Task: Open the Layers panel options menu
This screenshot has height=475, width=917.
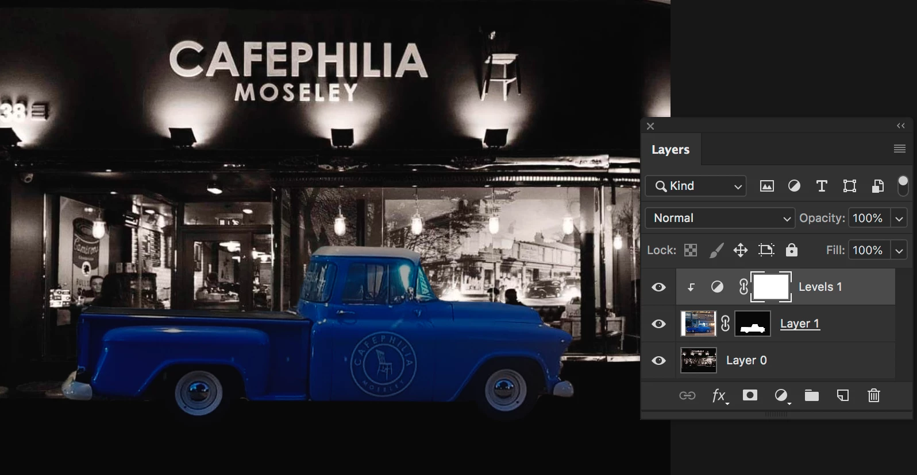Action: pyautogui.click(x=900, y=149)
